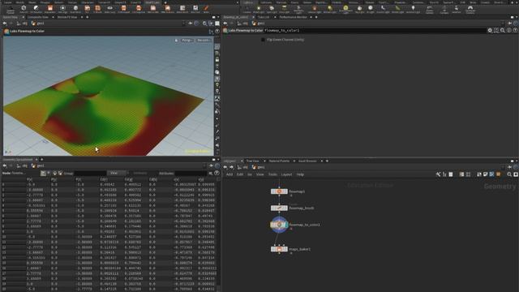Viewport: 519px width, 292px height.
Task: Select the Sky Light shelf tool
Action: 359,9
